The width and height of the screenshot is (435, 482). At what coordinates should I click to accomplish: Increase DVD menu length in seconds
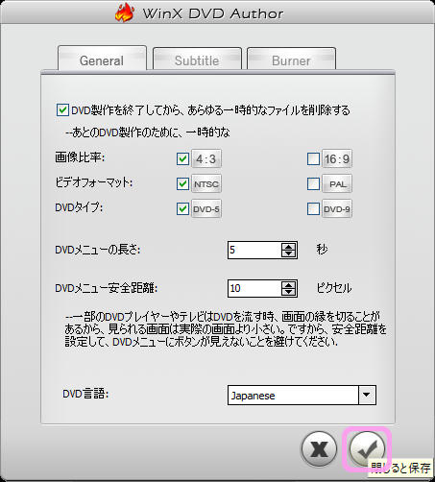[x=289, y=247]
